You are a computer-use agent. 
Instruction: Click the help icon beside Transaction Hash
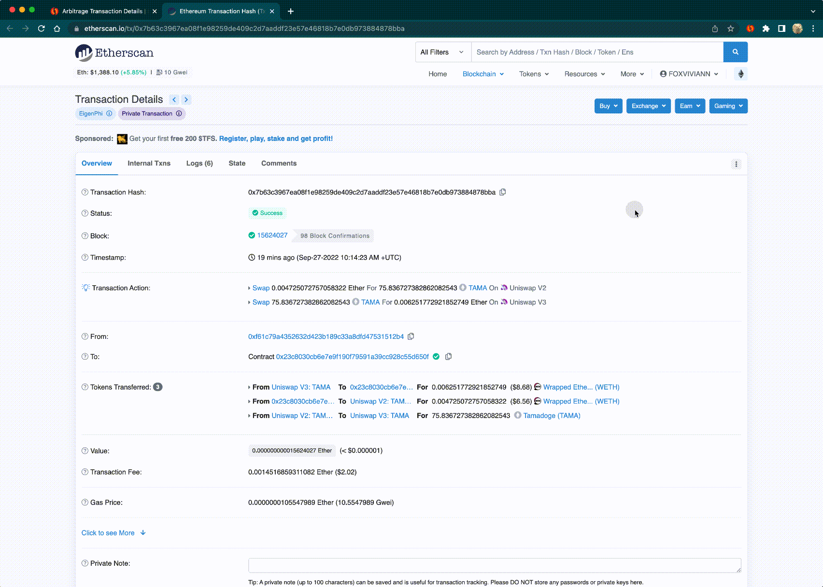click(85, 192)
